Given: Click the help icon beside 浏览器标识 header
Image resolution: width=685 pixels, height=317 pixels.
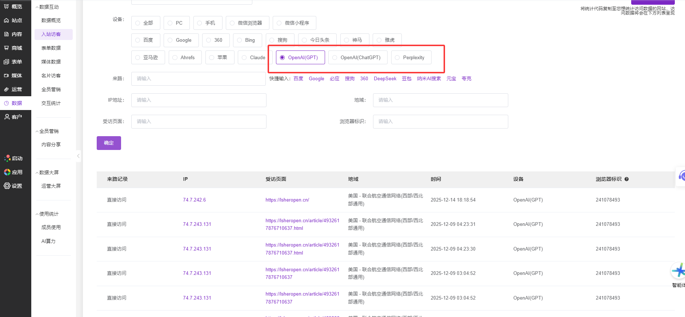Looking at the screenshot, I should 626,179.
